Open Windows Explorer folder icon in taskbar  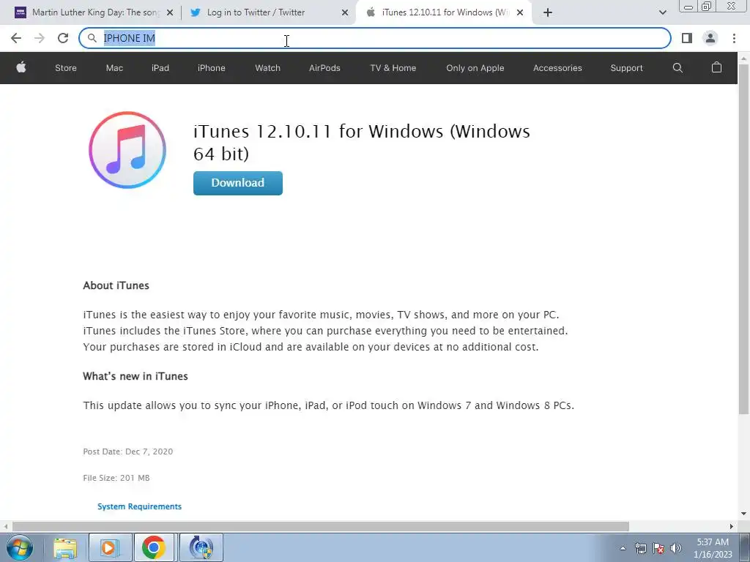coord(65,547)
